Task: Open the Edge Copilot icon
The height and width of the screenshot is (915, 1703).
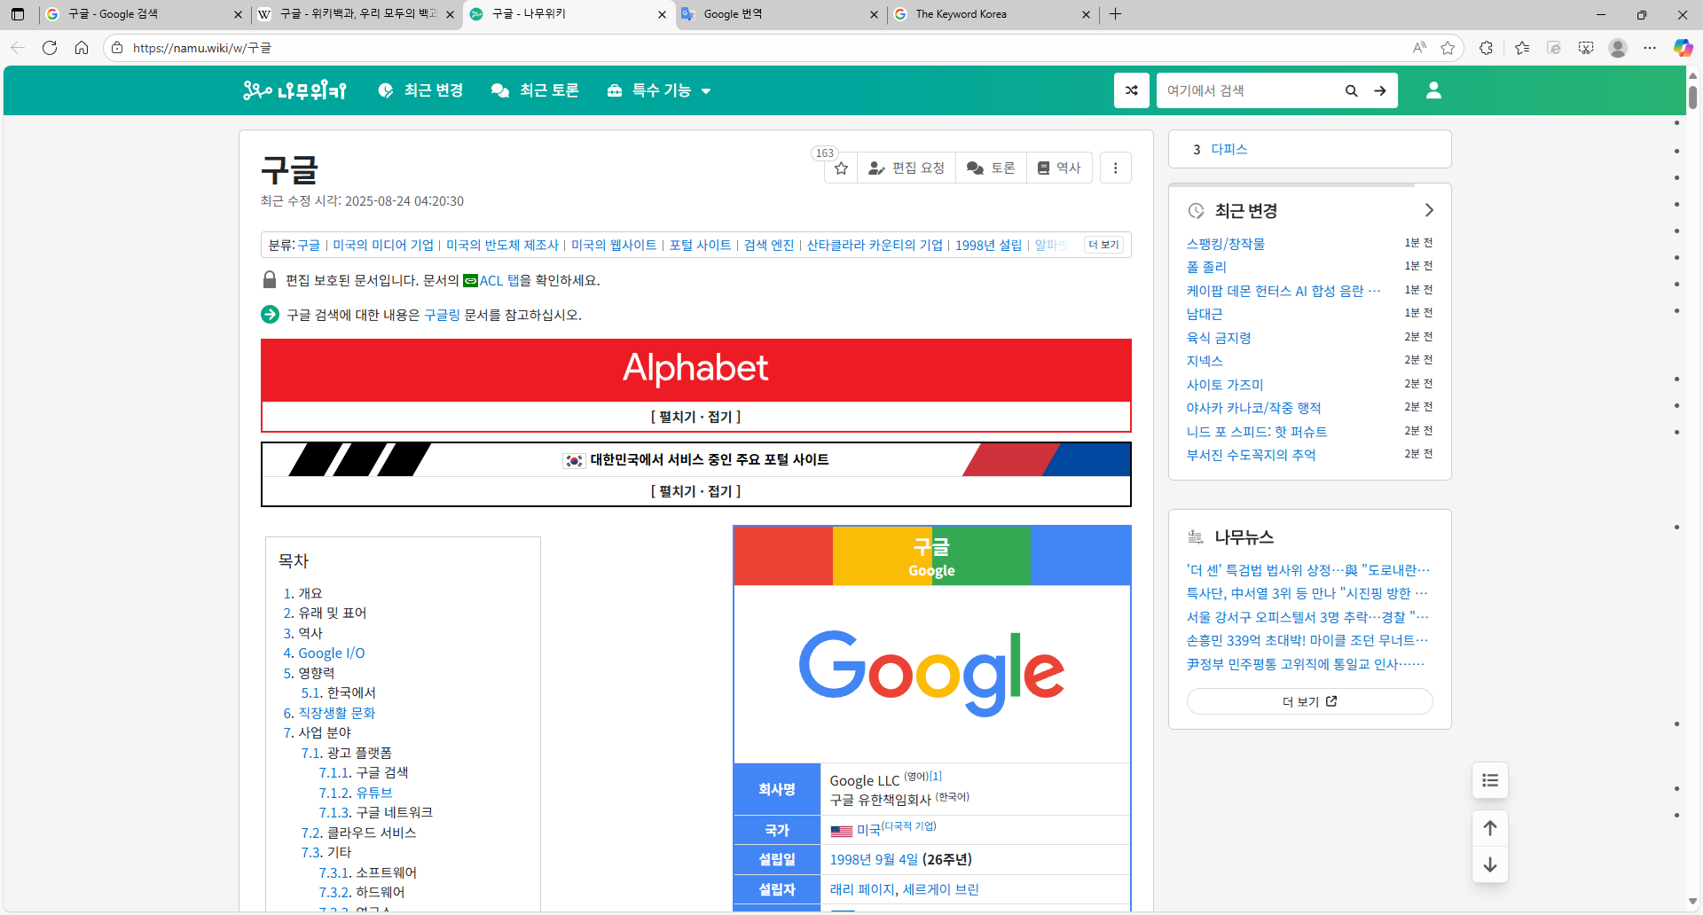Action: [1683, 48]
